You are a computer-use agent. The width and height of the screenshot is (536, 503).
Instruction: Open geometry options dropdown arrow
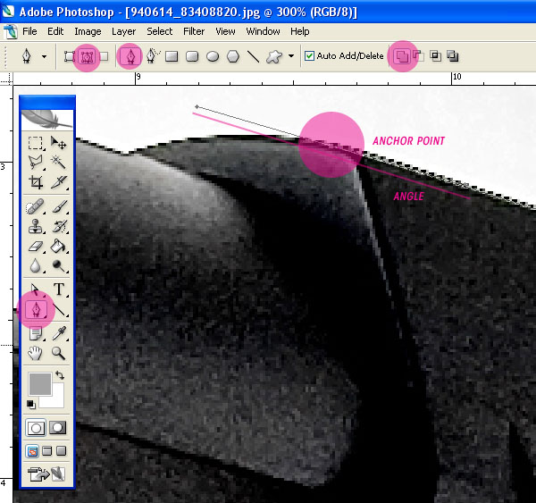click(x=291, y=55)
